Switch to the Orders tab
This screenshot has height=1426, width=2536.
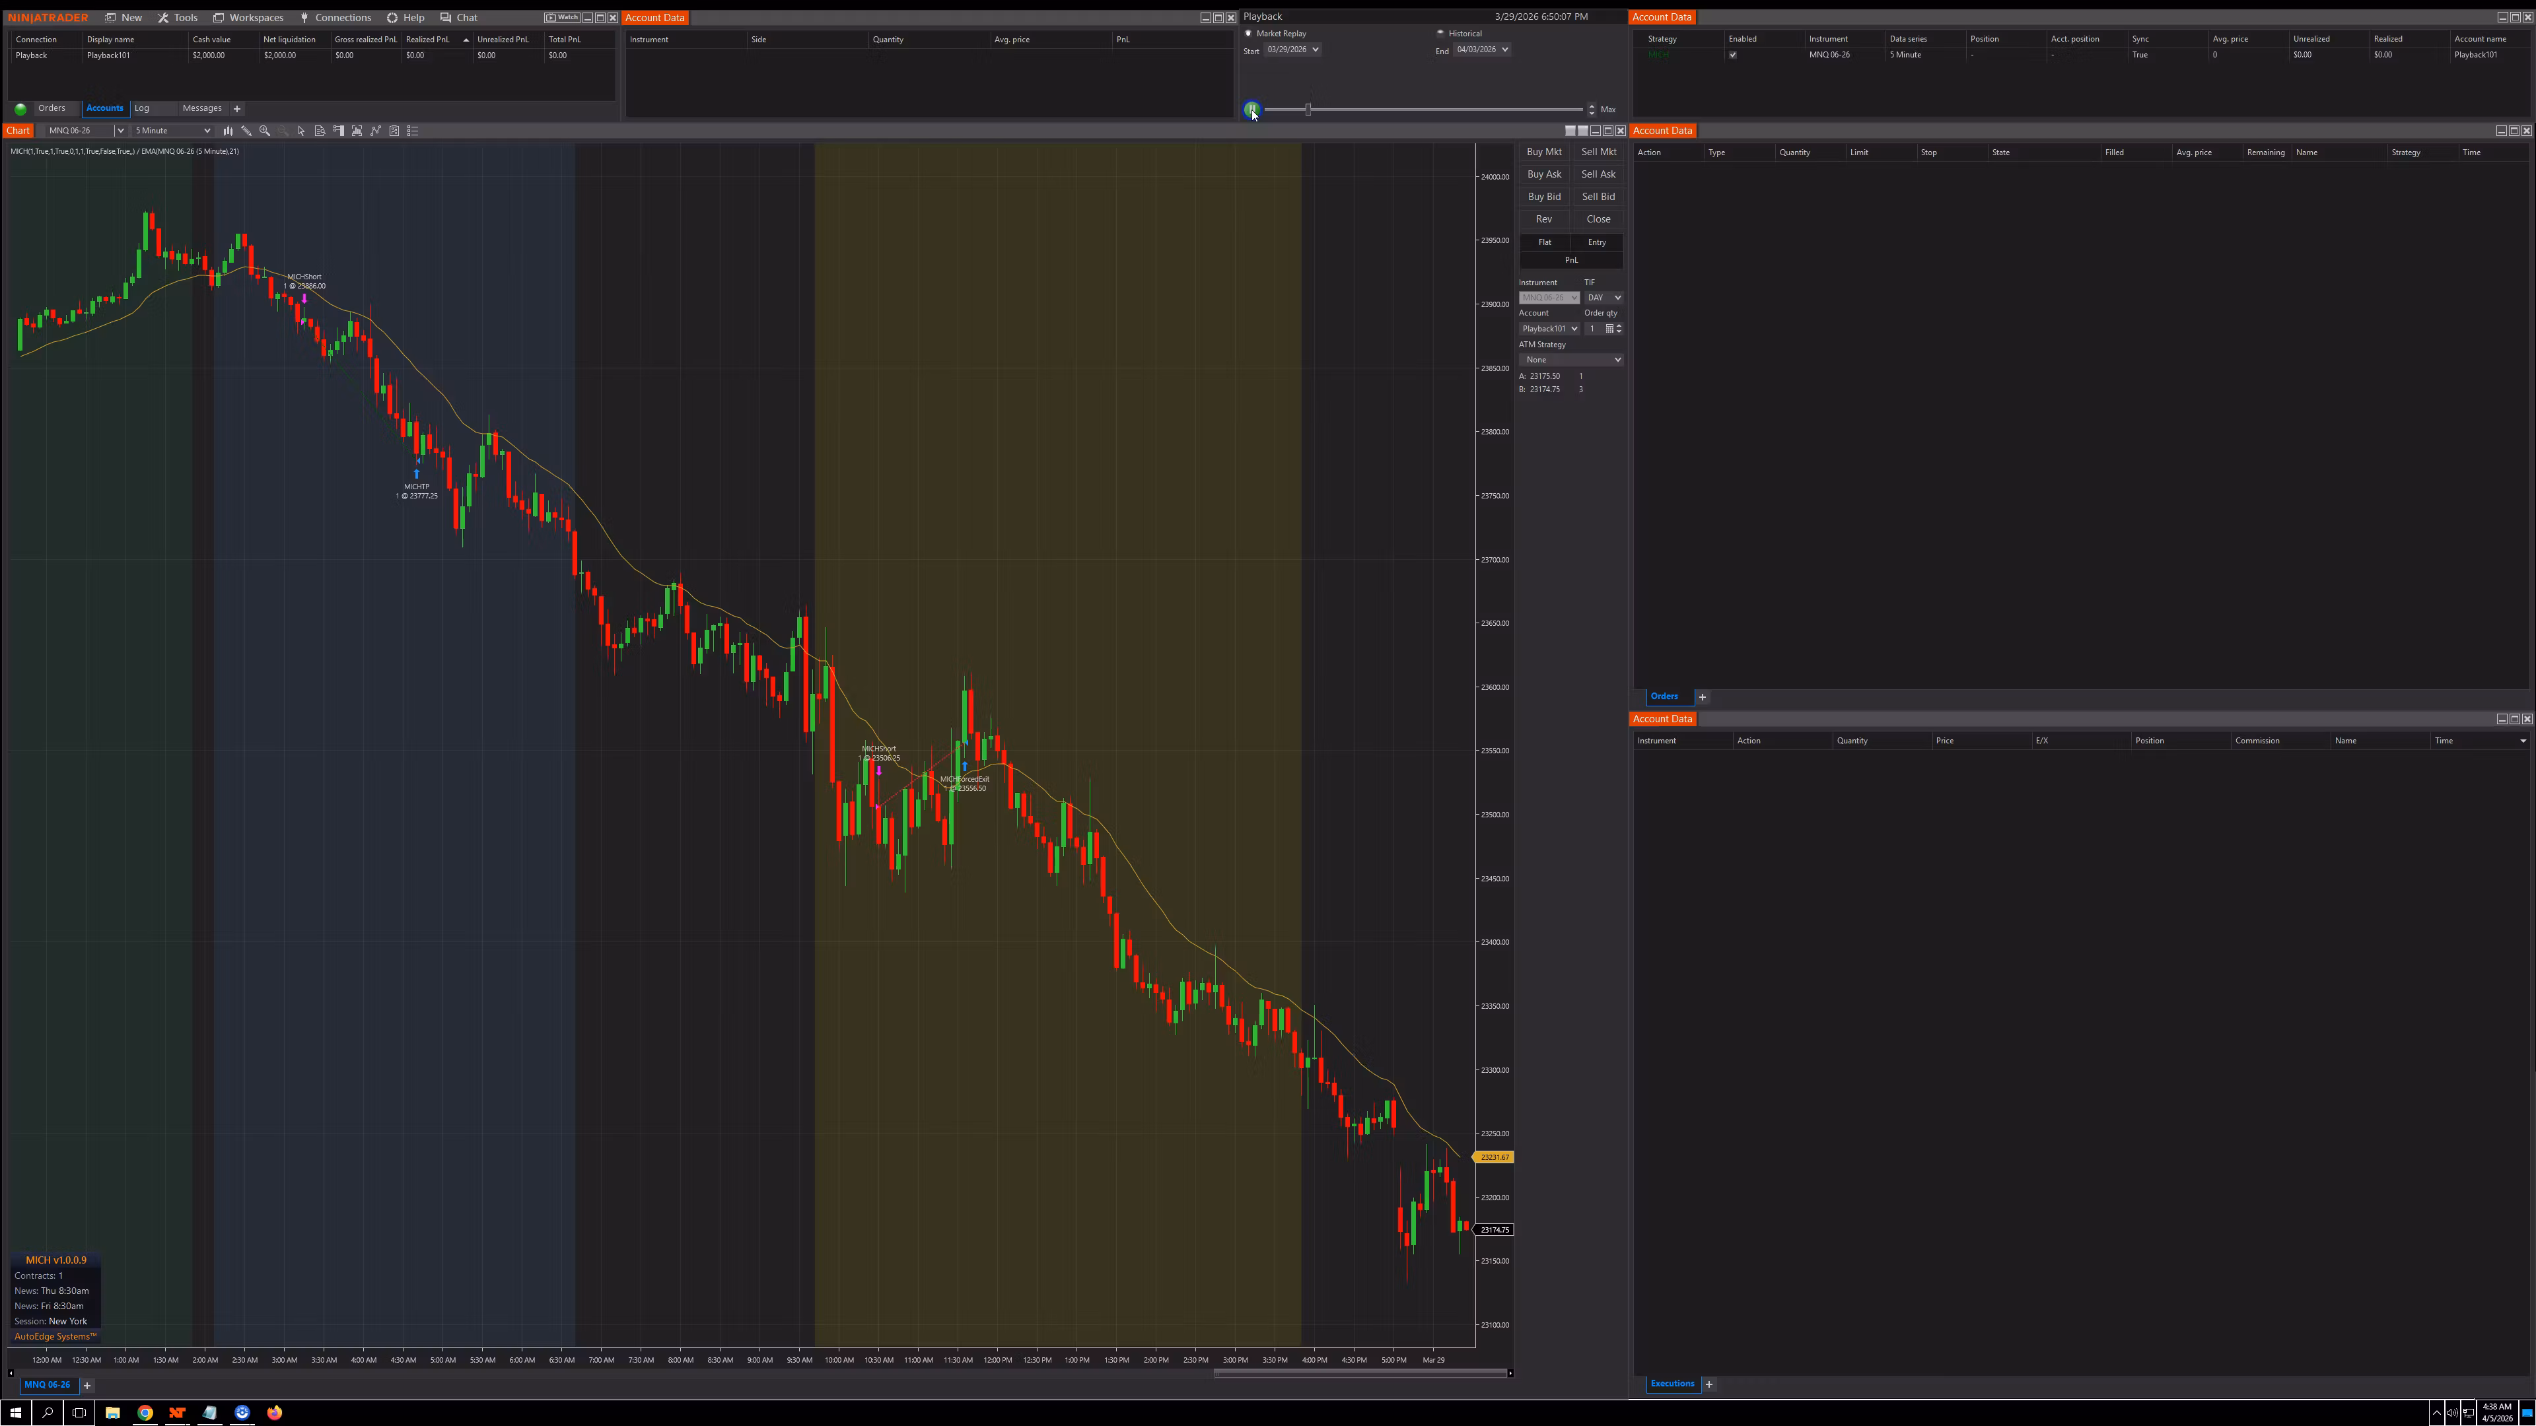pos(53,108)
